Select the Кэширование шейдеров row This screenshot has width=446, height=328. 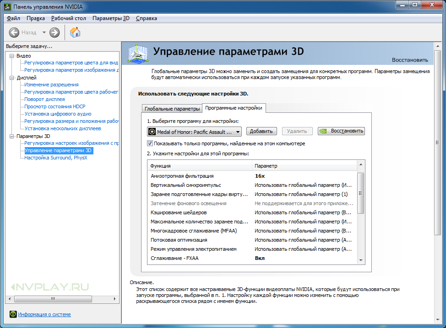(x=252, y=212)
